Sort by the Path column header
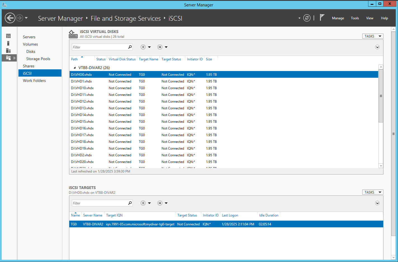 pyautogui.click(x=74, y=59)
